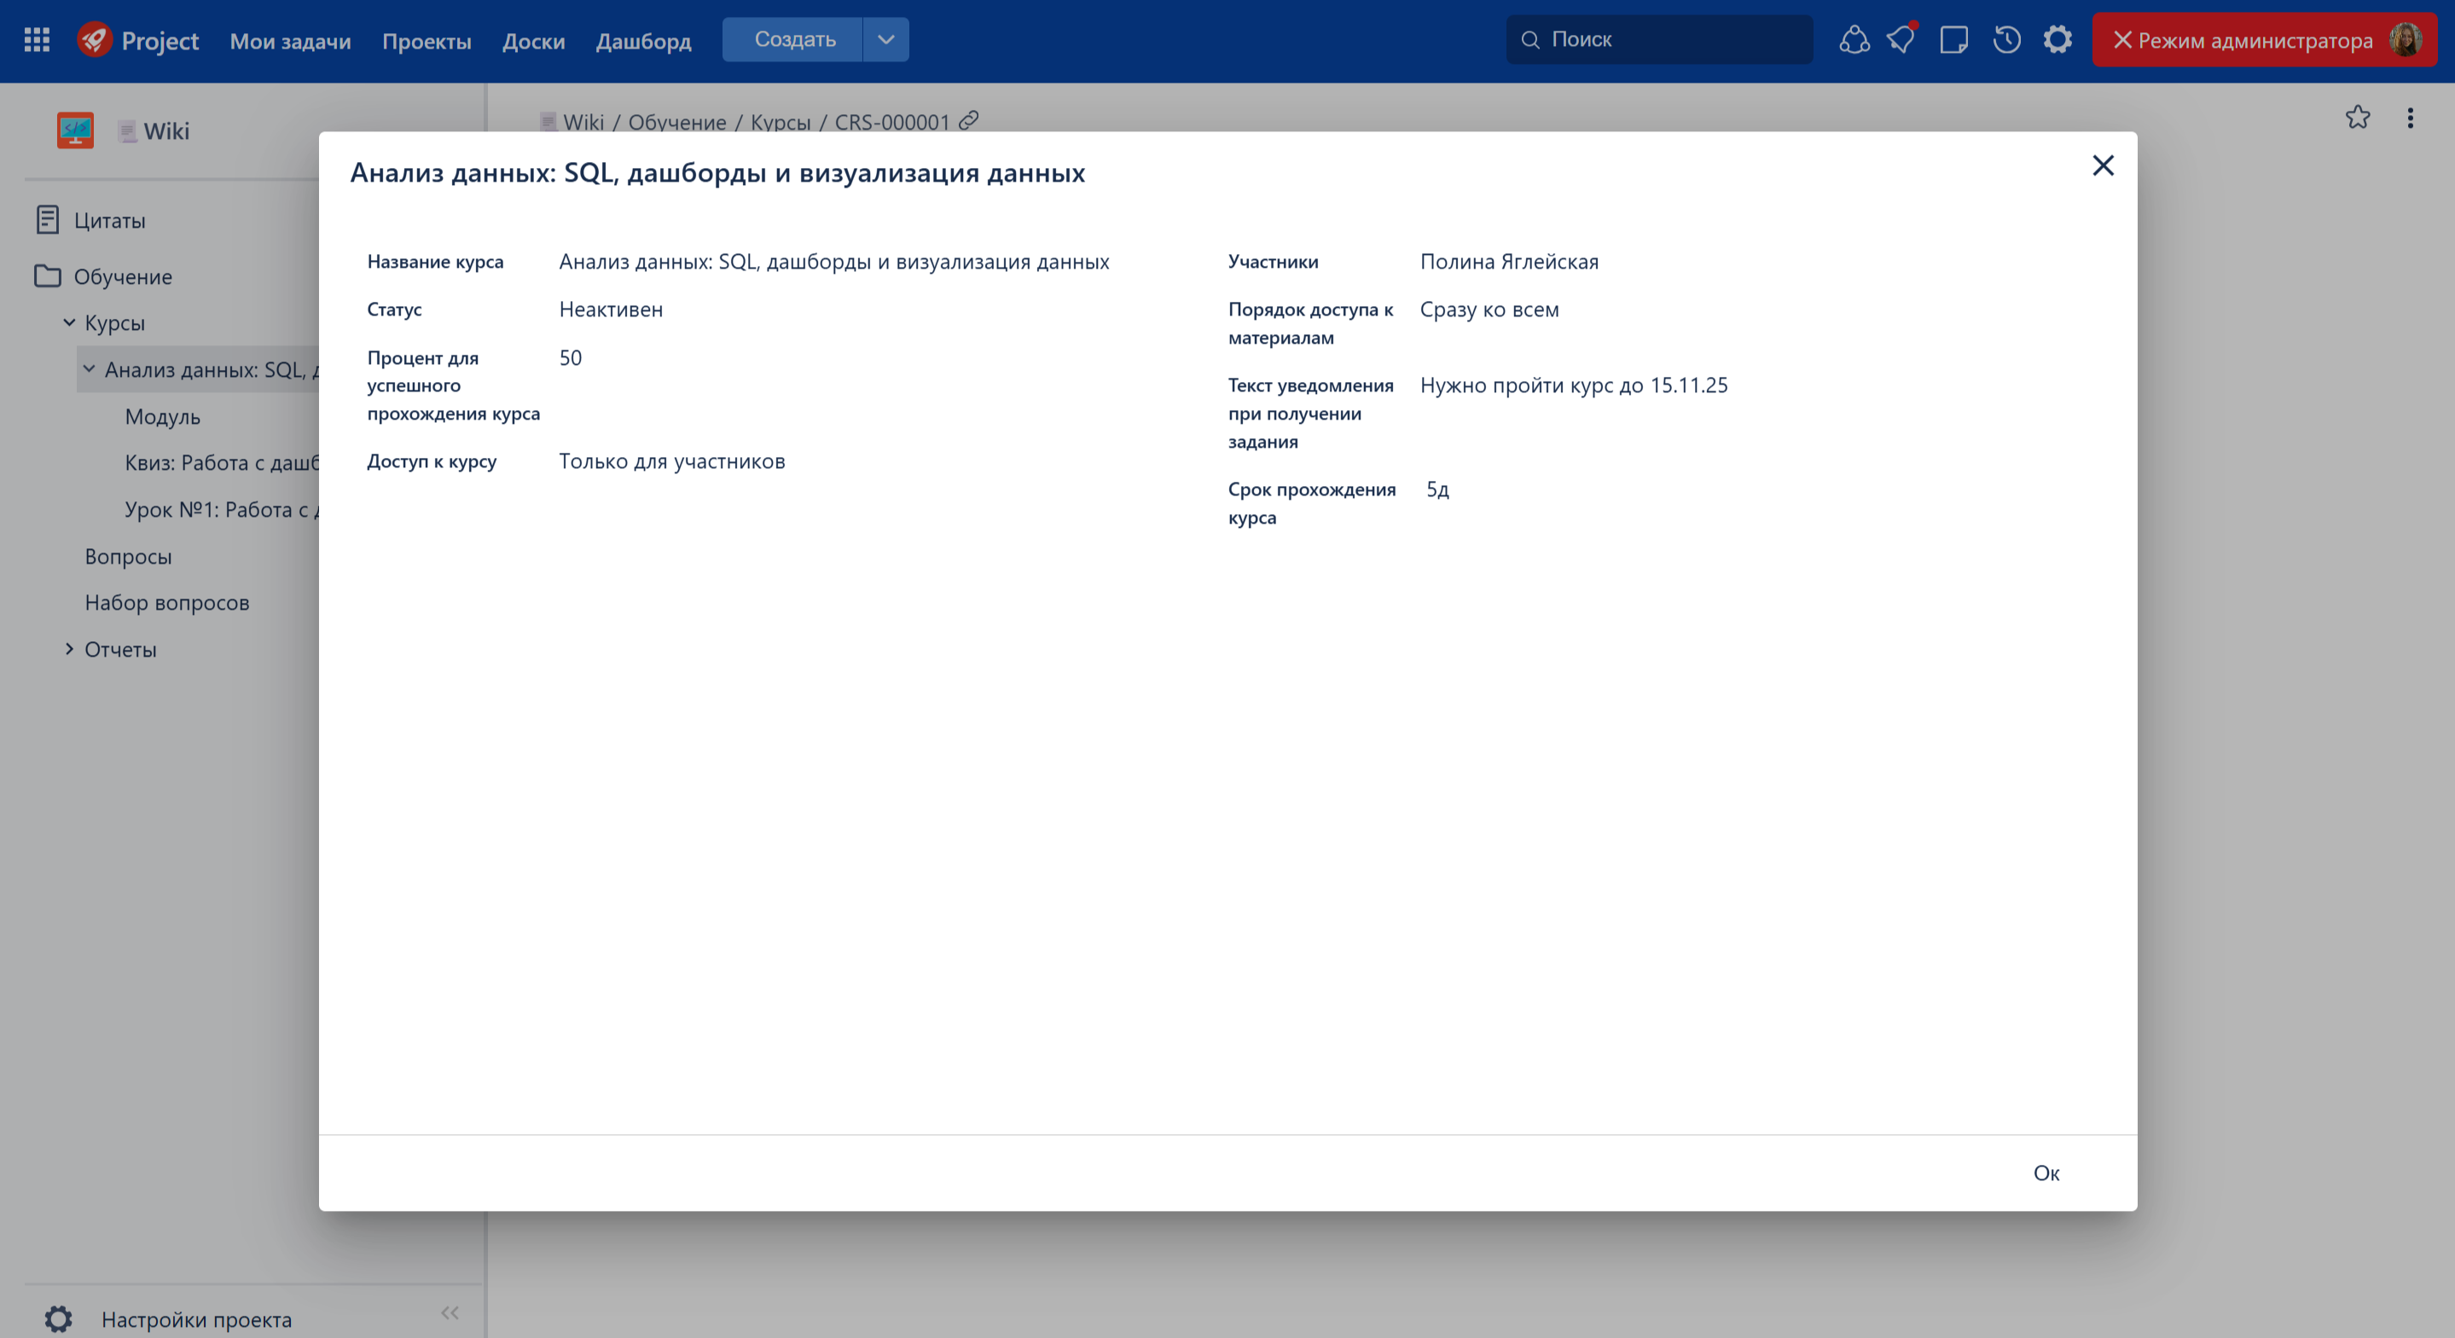Focus the Поиск search field
Viewport: 2455px width, 1338px height.
click(1659, 40)
